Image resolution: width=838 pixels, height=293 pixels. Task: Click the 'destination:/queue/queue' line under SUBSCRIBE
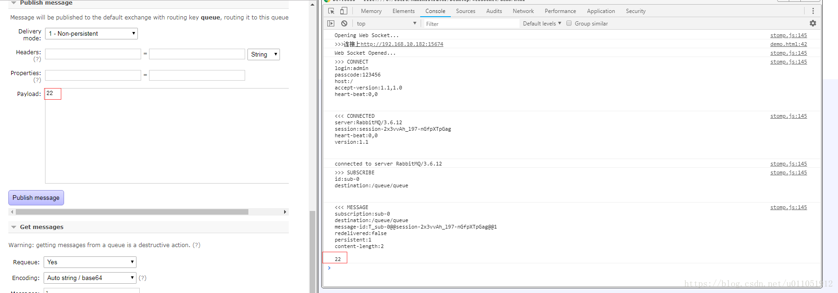[371, 185]
